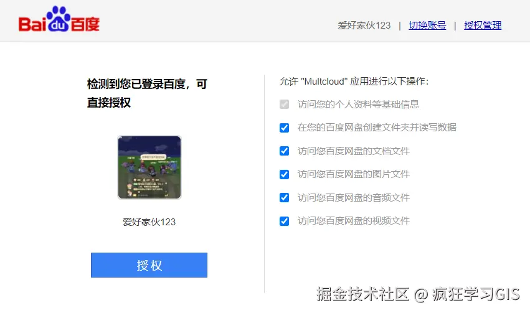The width and height of the screenshot is (530, 313).
Task: Click the 检测到您已登录百度 heading text
Action: click(x=147, y=93)
